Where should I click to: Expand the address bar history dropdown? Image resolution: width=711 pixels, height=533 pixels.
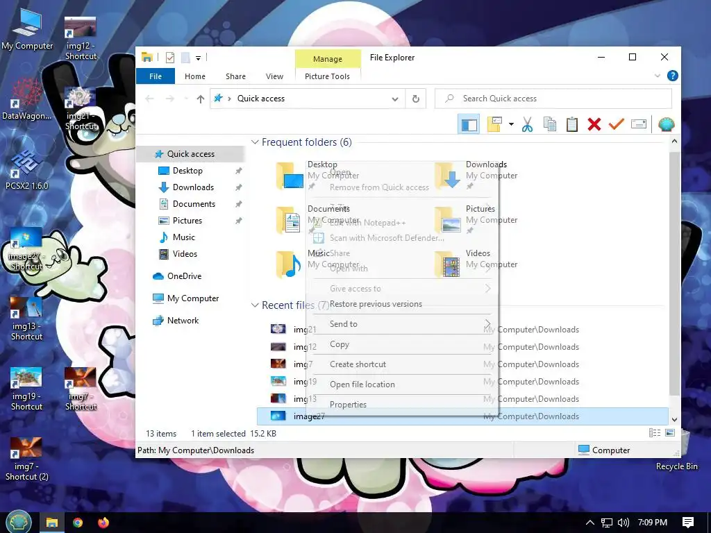395,99
